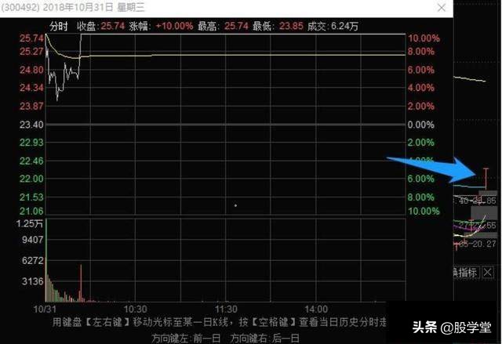Click the 9407 volume axis label

point(32,240)
